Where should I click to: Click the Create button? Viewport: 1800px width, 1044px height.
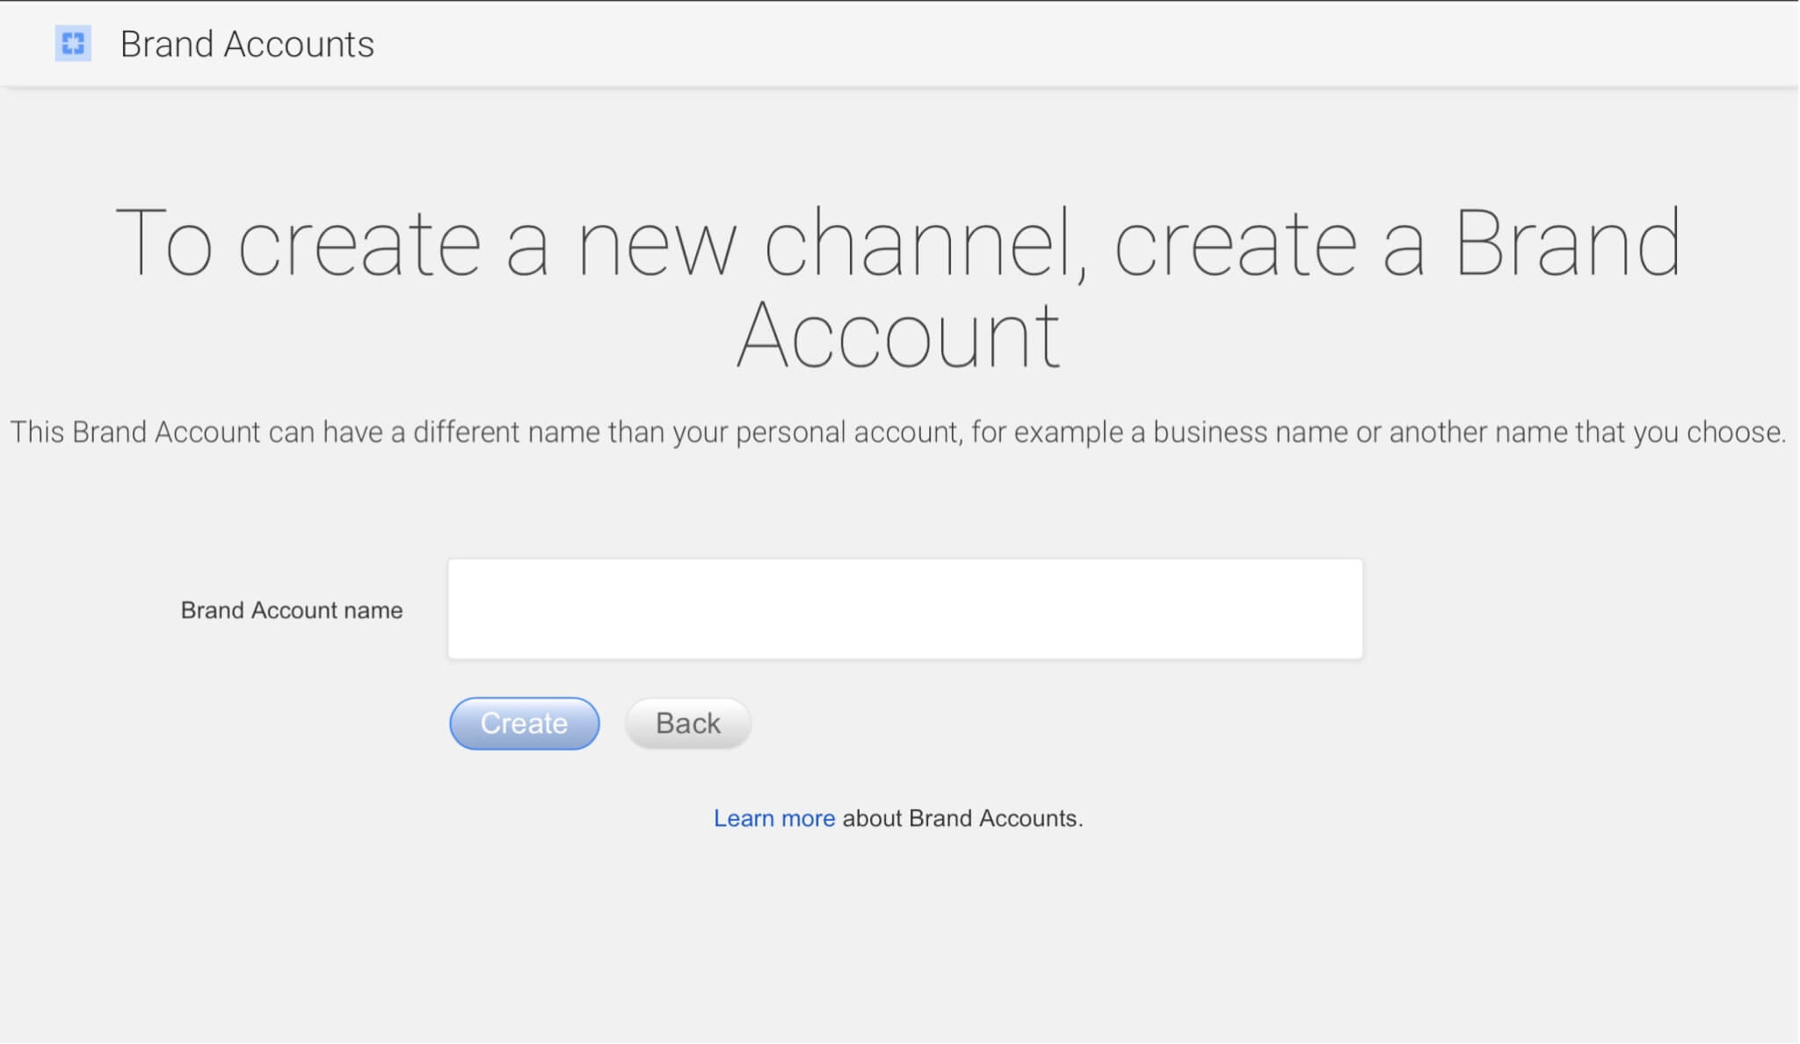click(525, 723)
